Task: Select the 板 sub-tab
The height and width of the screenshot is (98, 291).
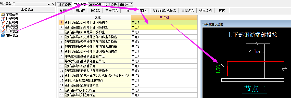Action: [128, 10]
